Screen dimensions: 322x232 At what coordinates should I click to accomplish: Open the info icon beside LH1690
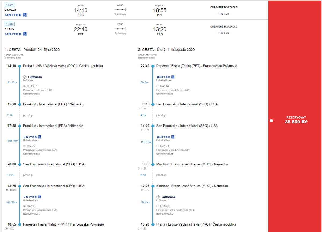point(158,206)
